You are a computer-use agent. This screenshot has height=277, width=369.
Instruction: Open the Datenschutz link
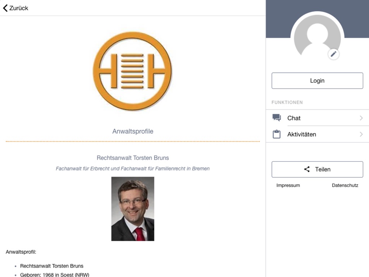pos(345,185)
